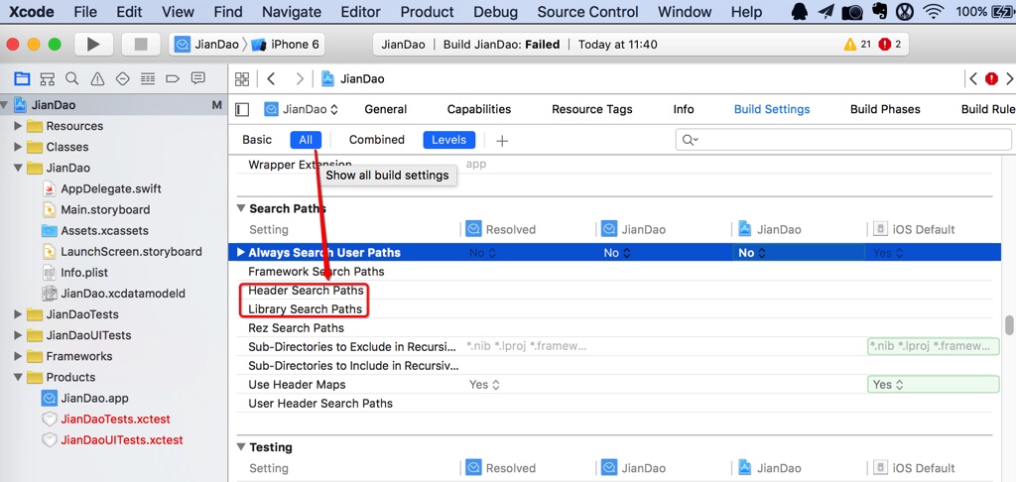Switch to the Build Phases tab
1016x482 pixels.
click(x=885, y=109)
